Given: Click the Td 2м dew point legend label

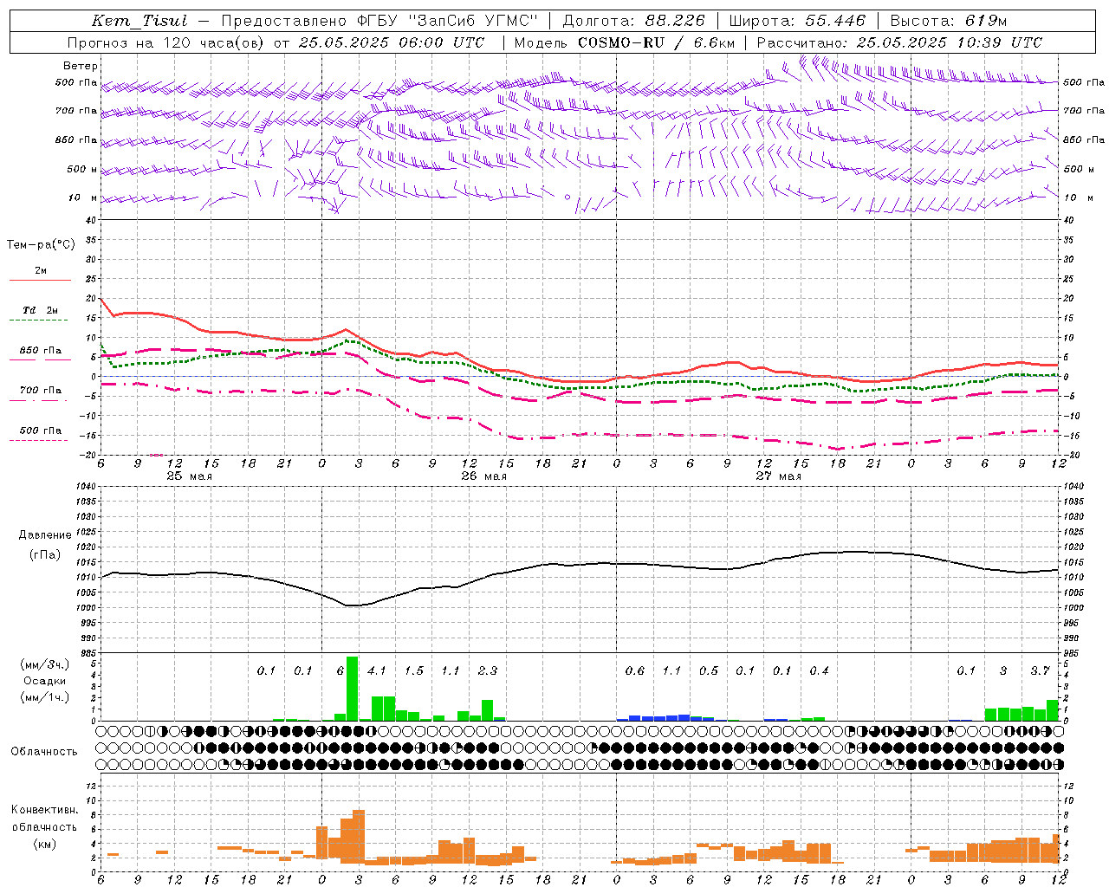Looking at the screenshot, I should click(x=41, y=310).
